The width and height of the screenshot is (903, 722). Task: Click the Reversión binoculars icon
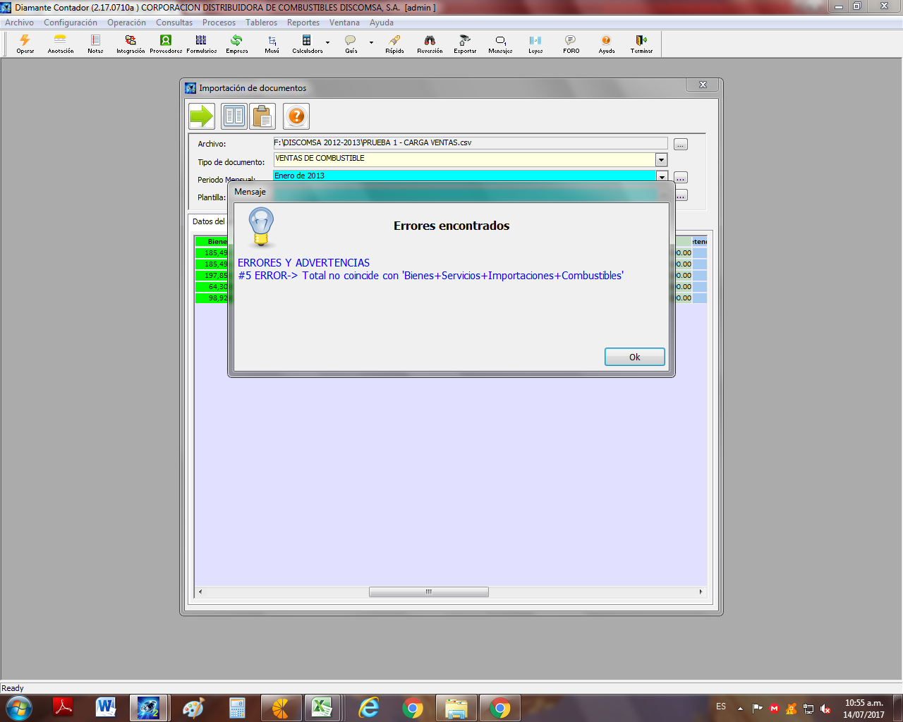pos(430,44)
